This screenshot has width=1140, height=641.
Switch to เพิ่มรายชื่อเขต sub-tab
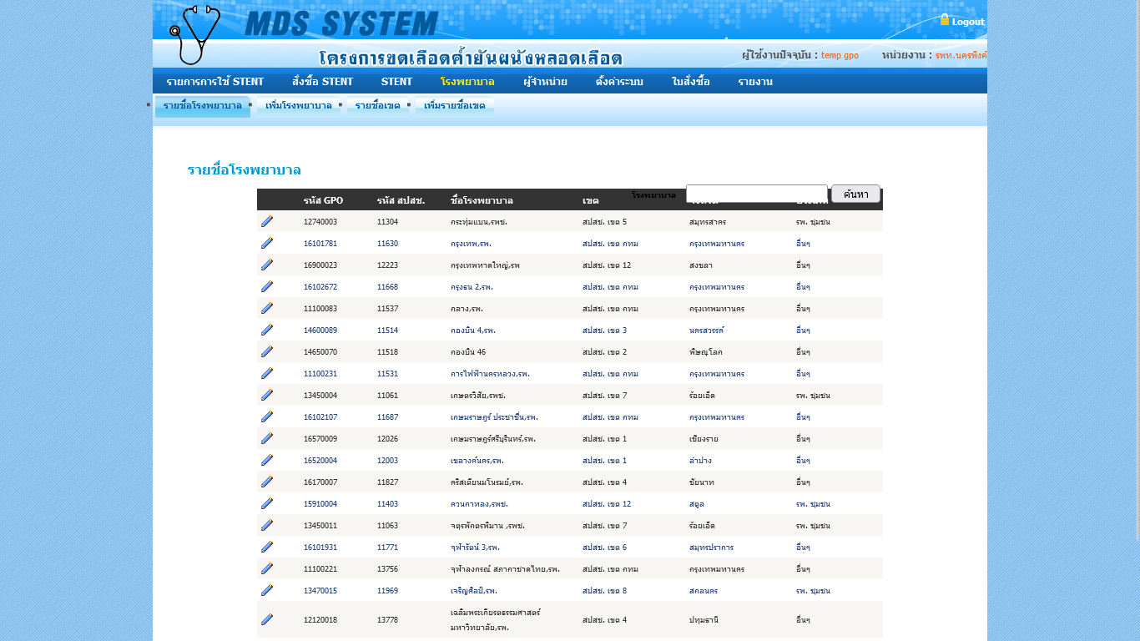coord(454,106)
